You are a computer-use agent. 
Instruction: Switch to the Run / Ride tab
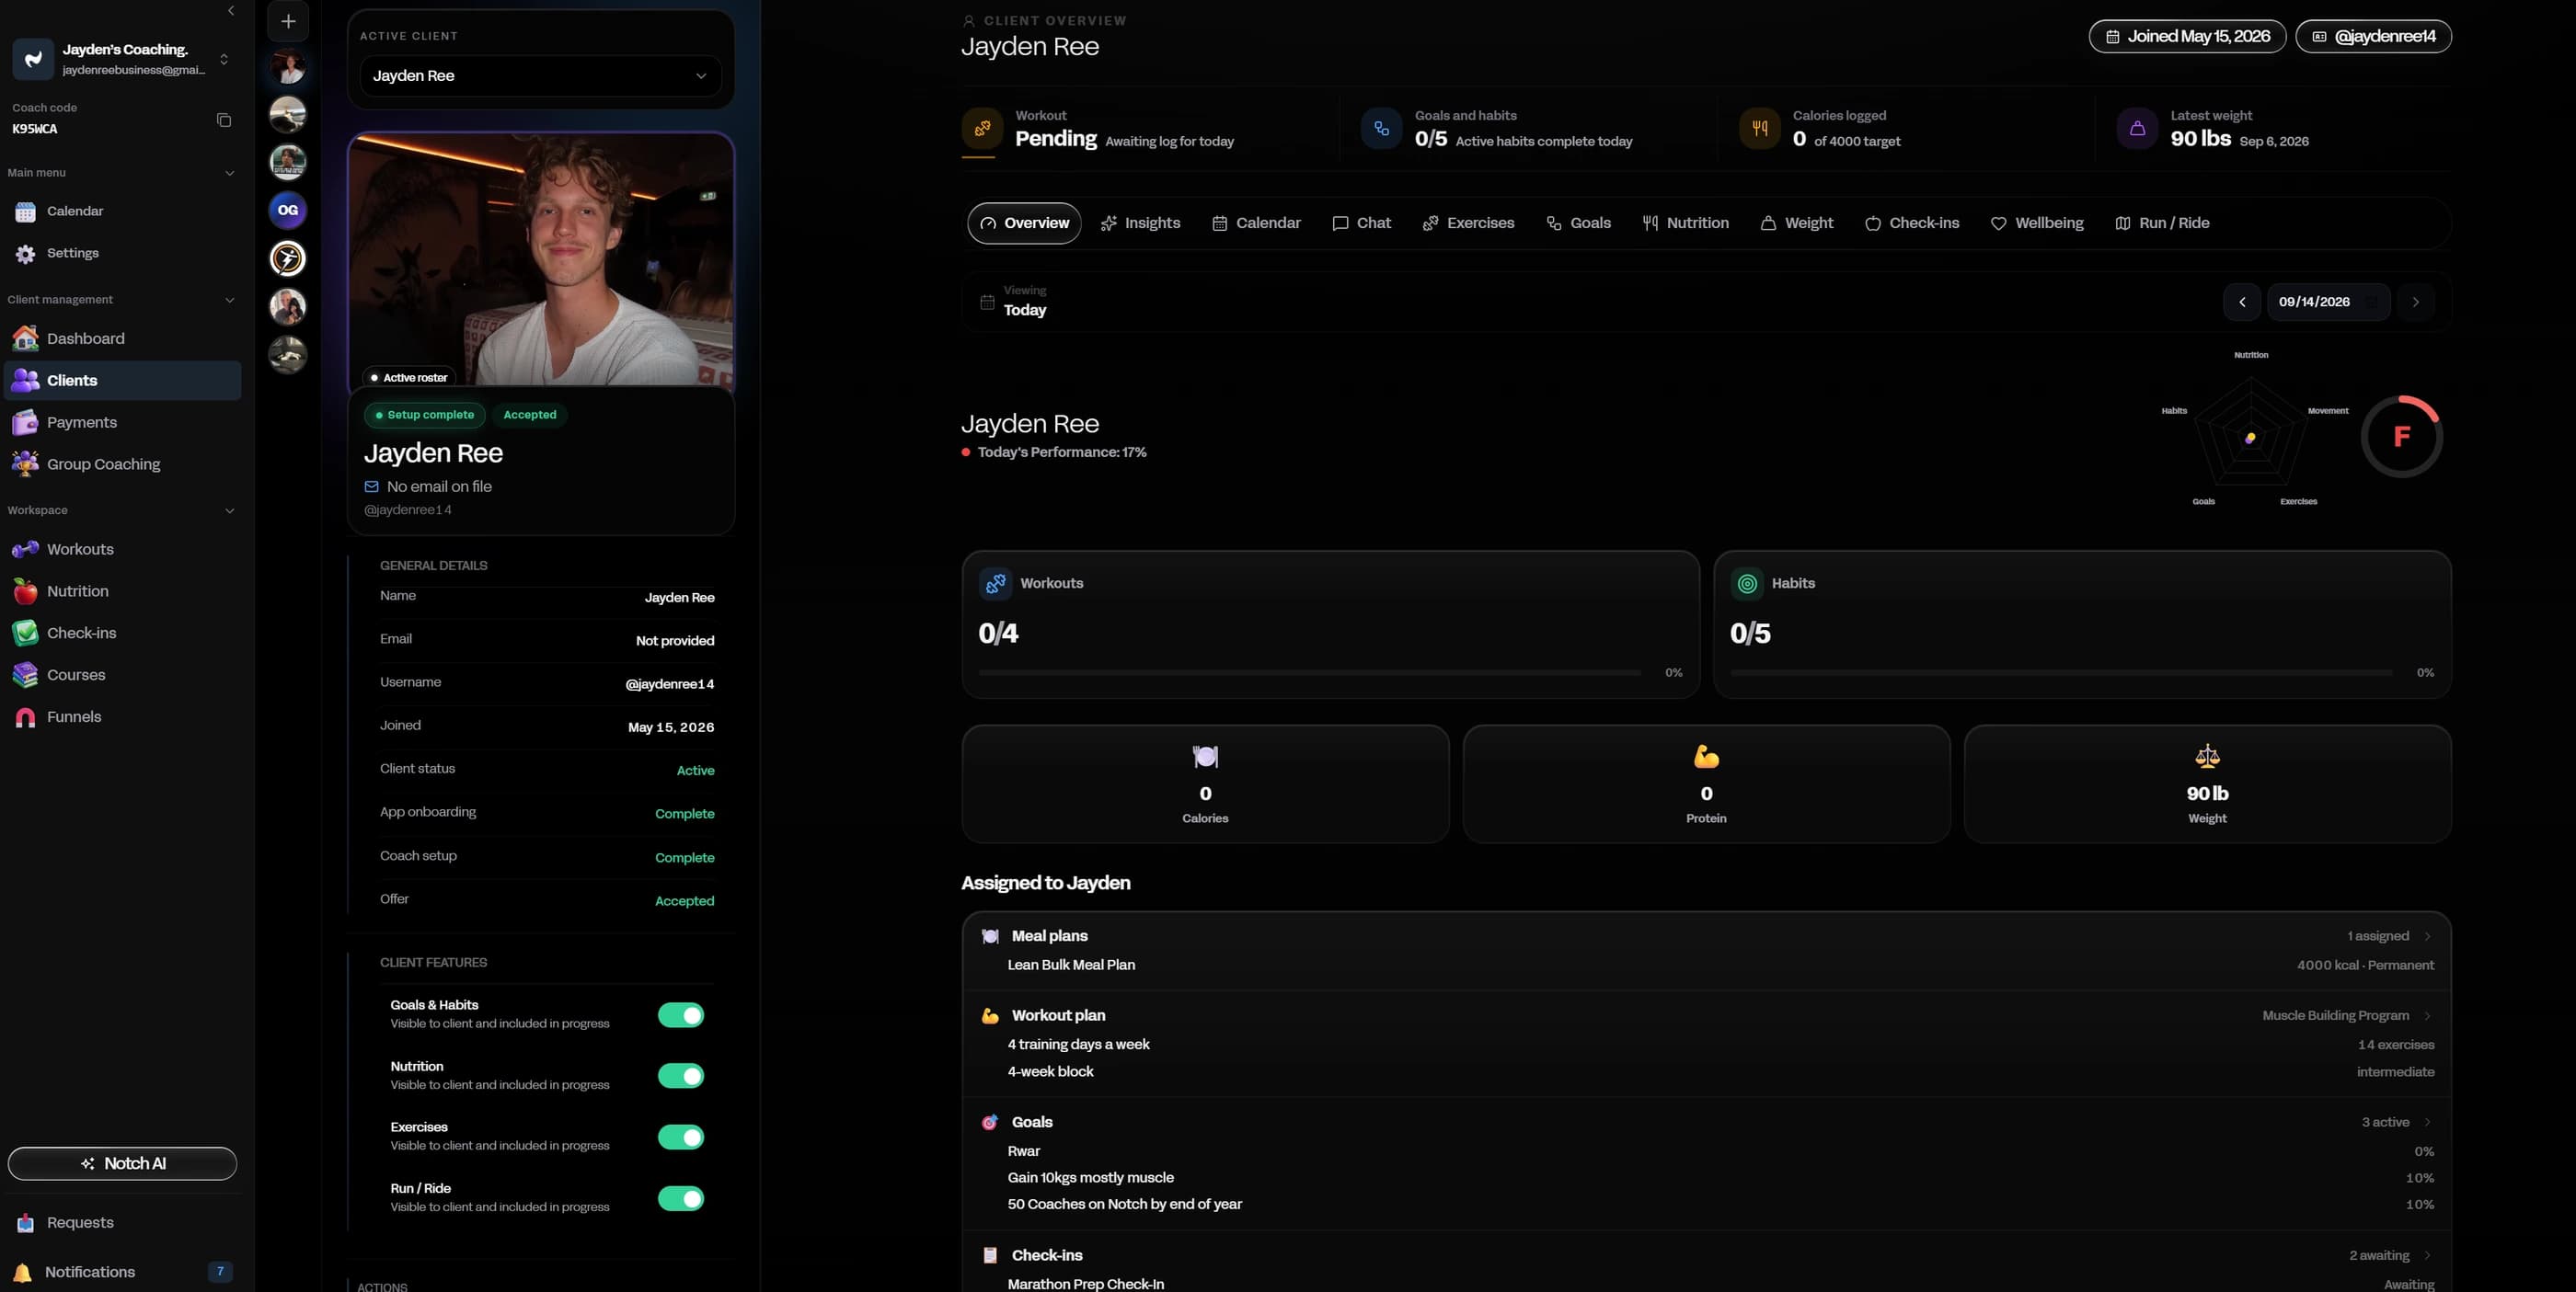pyautogui.click(x=2162, y=223)
